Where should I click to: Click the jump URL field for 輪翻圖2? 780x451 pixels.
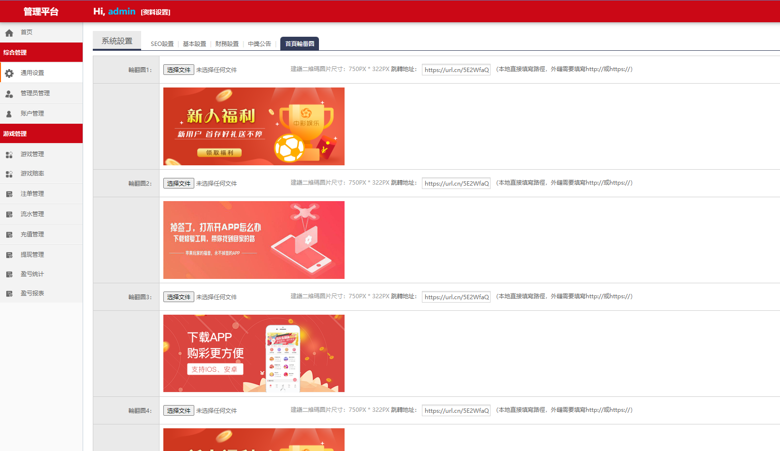pyautogui.click(x=456, y=183)
